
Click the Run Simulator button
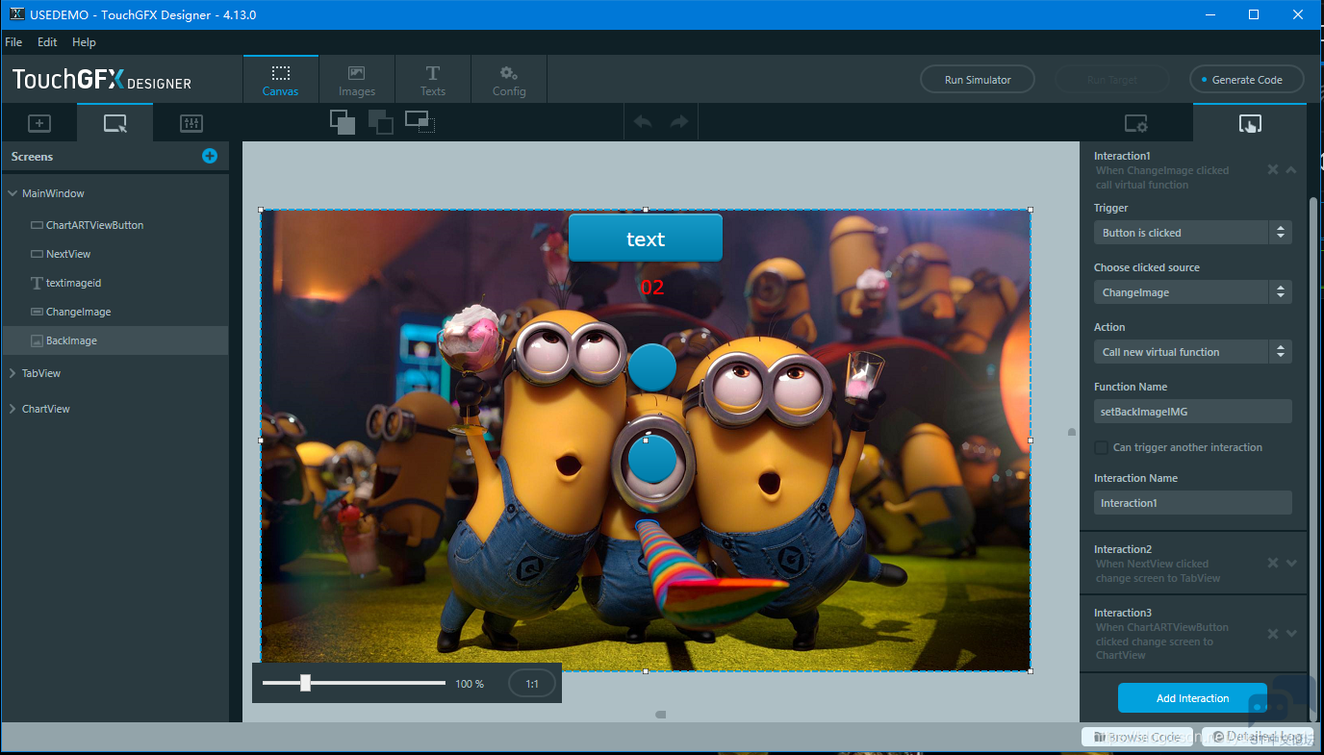tap(978, 80)
